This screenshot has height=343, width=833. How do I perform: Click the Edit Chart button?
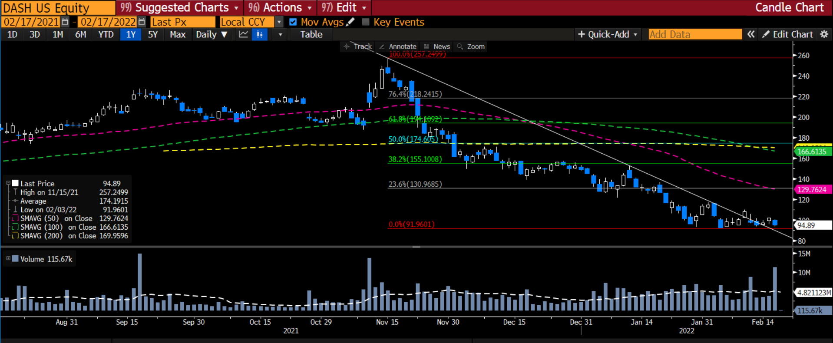click(x=788, y=34)
